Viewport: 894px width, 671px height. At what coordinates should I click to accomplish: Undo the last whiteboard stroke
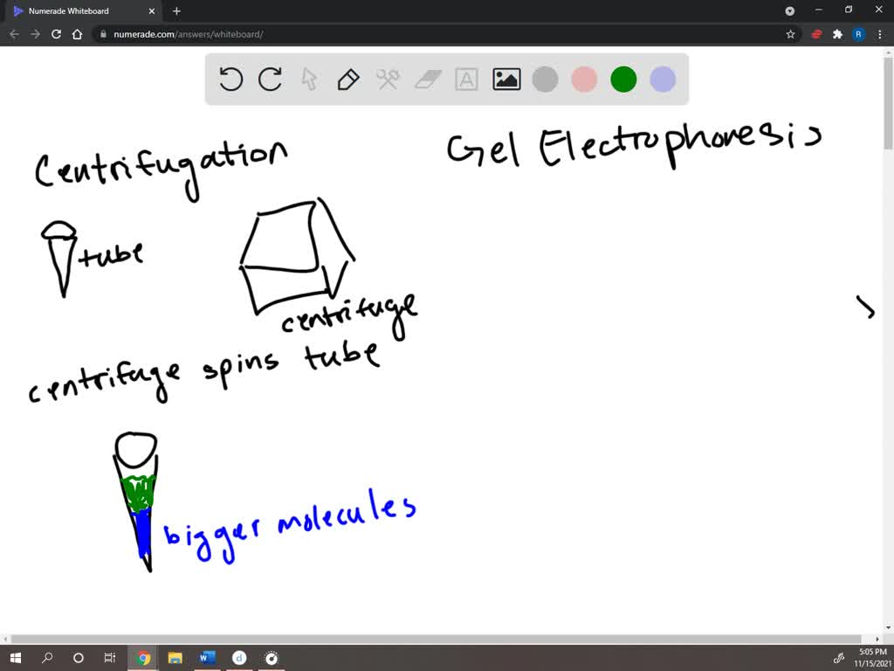pos(230,79)
